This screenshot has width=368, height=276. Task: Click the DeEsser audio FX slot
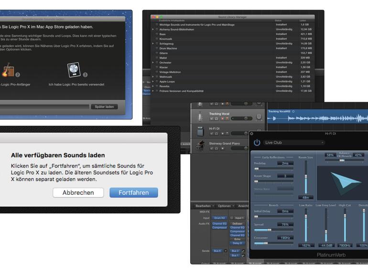(238, 223)
